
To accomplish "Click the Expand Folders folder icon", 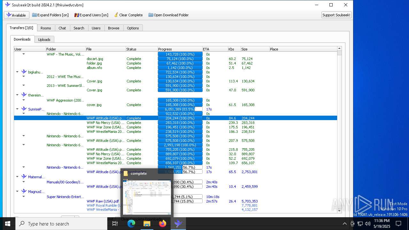I will [35, 15].
